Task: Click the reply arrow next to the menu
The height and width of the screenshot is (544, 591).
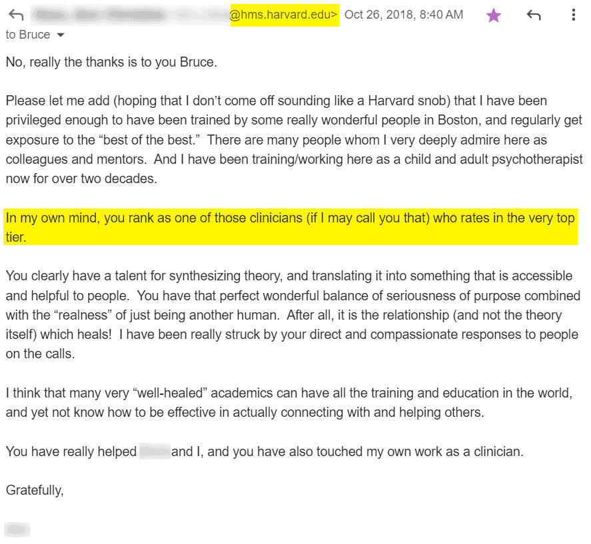Action: click(x=534, y=14)
